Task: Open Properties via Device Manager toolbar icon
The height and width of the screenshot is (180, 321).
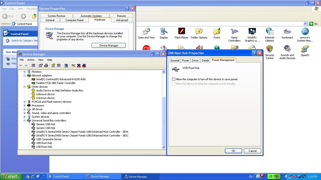Action: 41,66
